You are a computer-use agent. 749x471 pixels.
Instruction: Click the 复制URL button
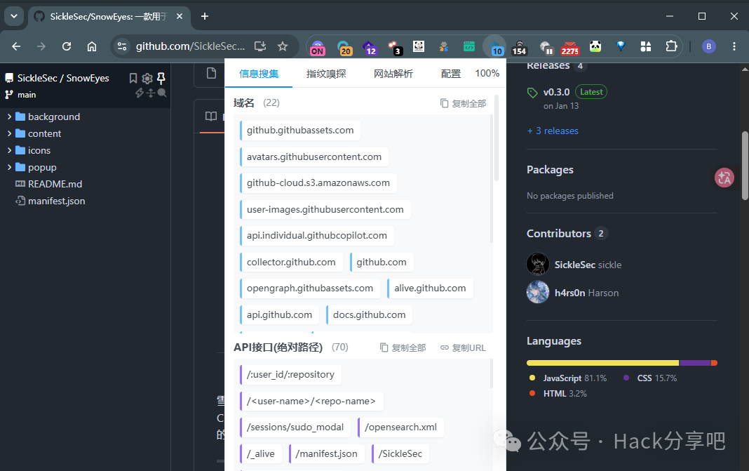click(x=463, y=347)
